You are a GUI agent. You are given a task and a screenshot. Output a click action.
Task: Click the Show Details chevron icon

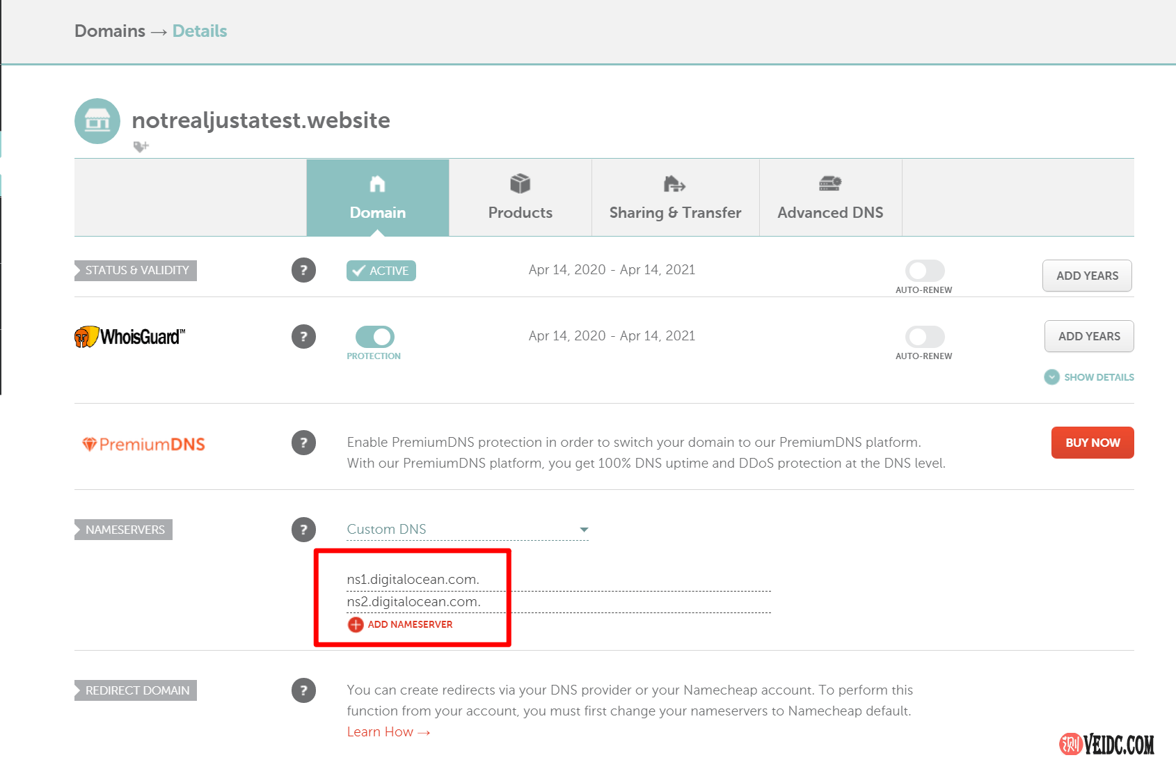pos(1052,377)
